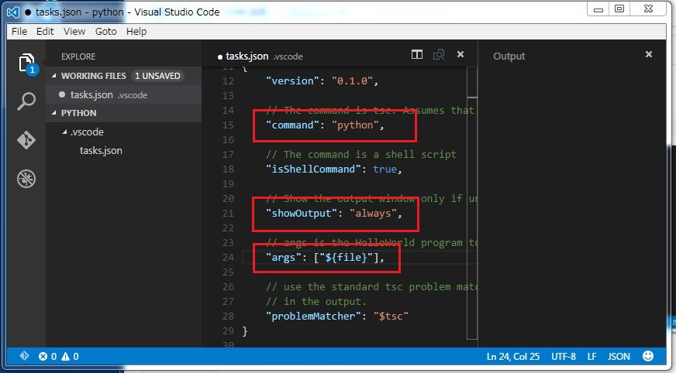Click the "command": "python" line in editor
This screenshot has width=676, height=373.
point(325,125)
